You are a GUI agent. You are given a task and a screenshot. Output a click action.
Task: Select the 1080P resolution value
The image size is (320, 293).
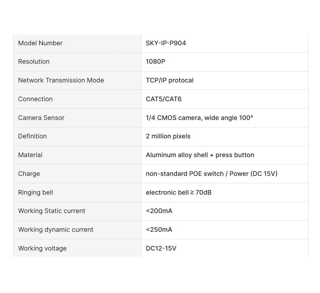pos(155,62)
